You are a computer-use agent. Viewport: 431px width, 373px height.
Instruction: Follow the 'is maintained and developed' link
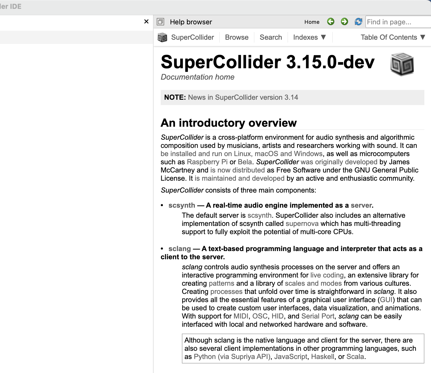[x=239, y=178]
